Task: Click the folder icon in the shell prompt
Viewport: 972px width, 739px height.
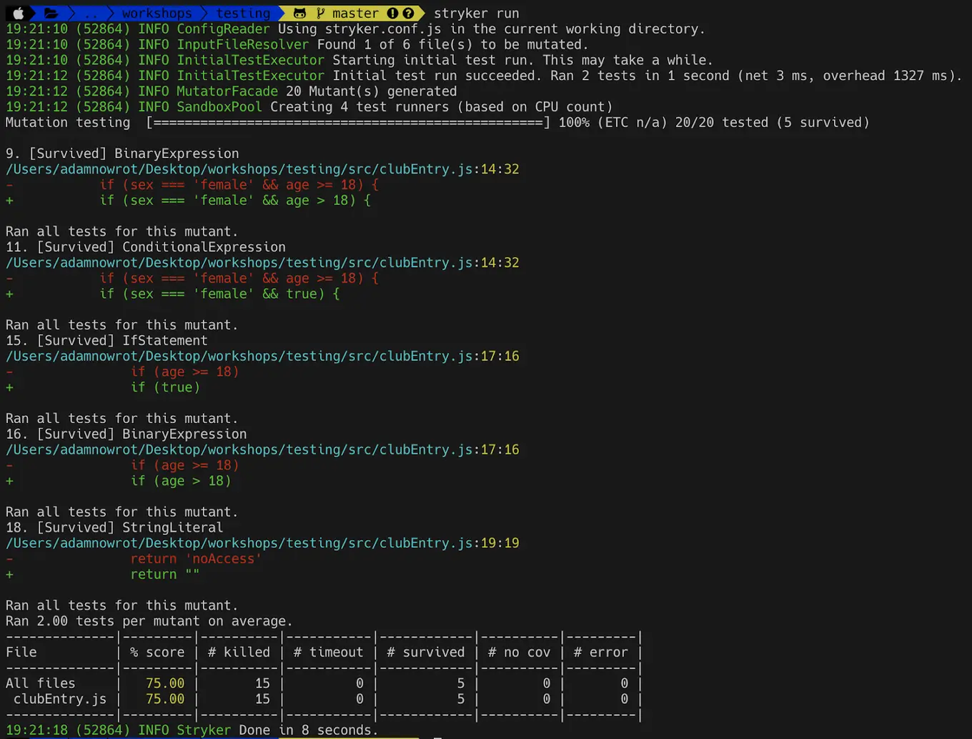Action: click(x=50, y=12)
